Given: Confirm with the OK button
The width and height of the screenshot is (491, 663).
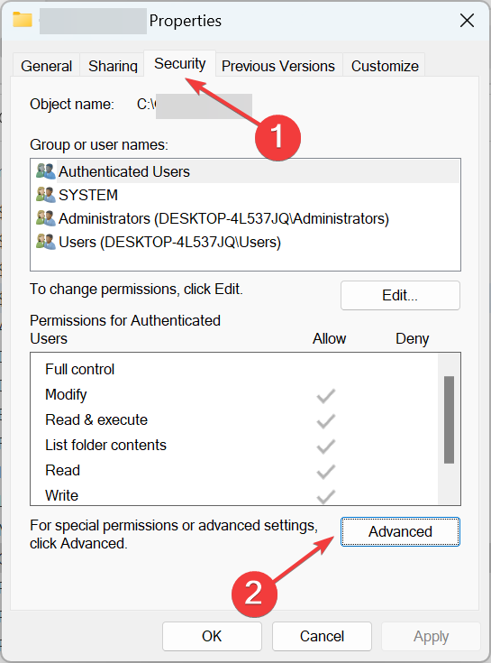Looking at the screenshot, I should 212,636.
